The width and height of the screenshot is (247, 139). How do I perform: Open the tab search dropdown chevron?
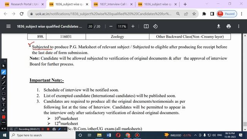tap(207, 3)
